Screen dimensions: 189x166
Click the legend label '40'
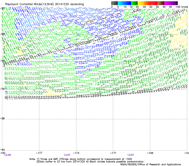click(x=164, y=7)
